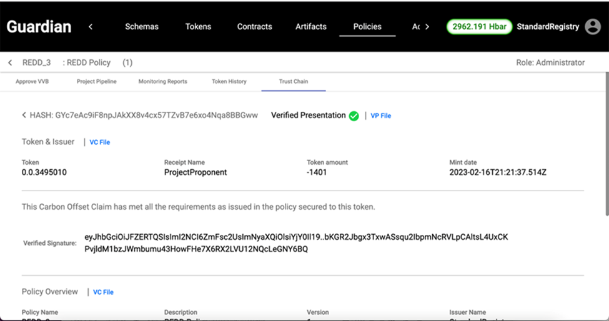Switch to the Approve VVB tab
The image size is (609, 321).
pyautogui.click(x=32, y=81)
